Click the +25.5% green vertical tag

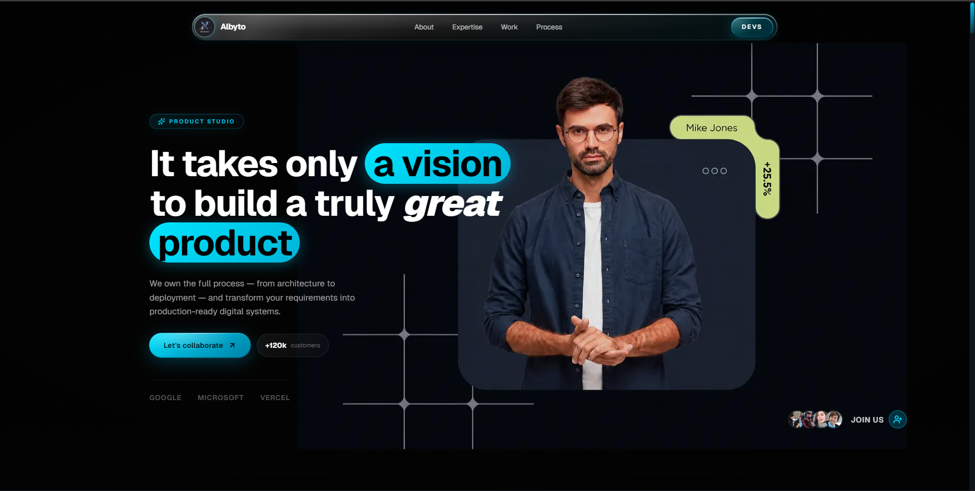click(767, 179)
